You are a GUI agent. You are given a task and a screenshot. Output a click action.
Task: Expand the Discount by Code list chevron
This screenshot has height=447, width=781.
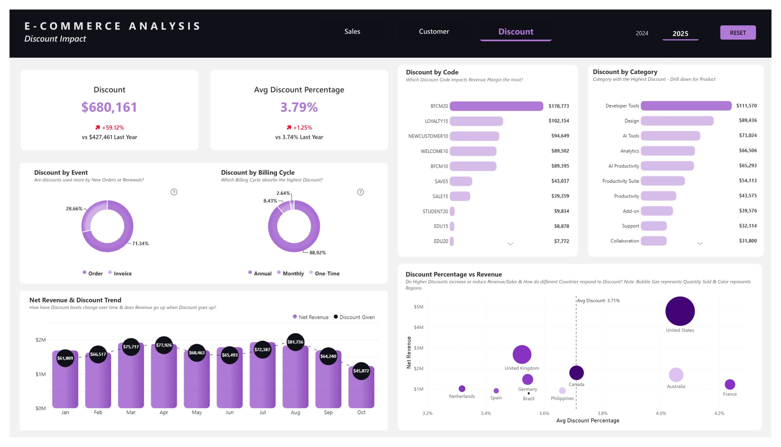(510, 244)
